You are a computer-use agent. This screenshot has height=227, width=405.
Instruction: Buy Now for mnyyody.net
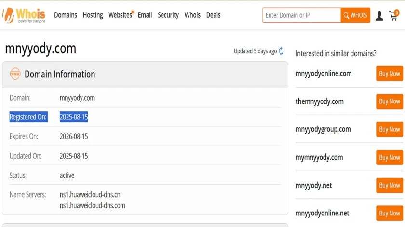(390, 185)
